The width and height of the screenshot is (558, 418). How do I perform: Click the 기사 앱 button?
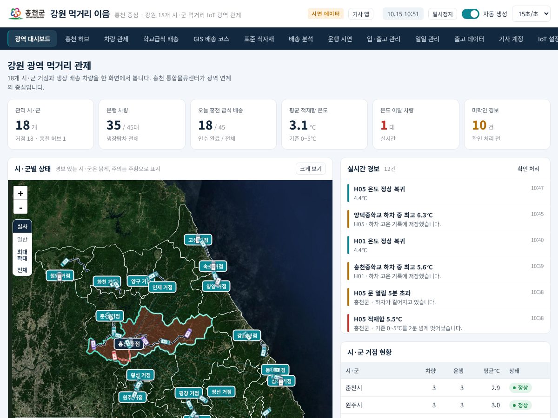(361, 14)
